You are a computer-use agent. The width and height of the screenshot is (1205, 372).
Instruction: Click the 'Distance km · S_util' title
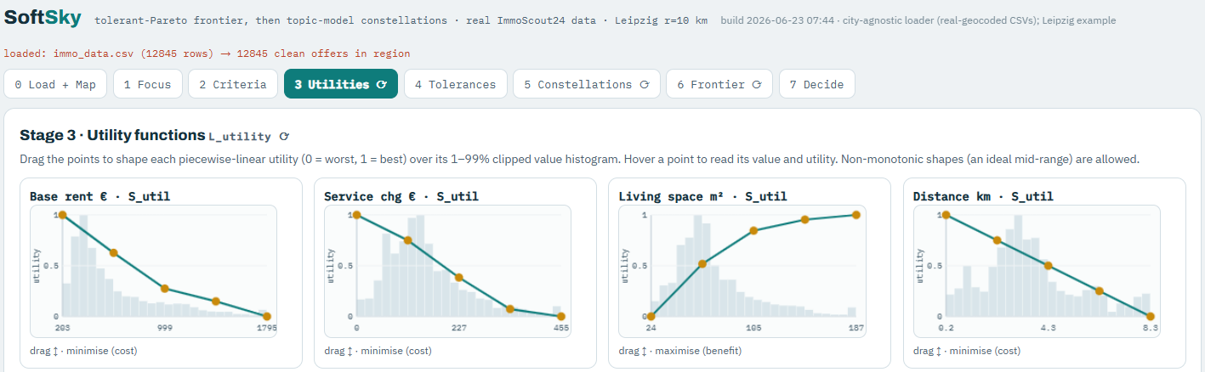[983, 196]
